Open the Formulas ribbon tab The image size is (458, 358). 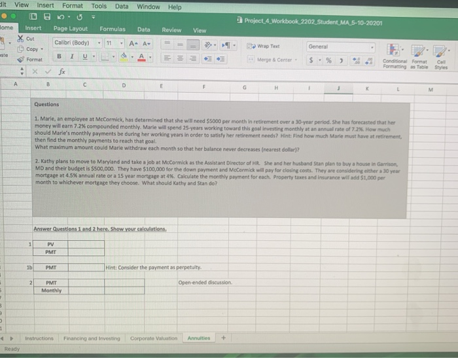[x=113, y=29]
